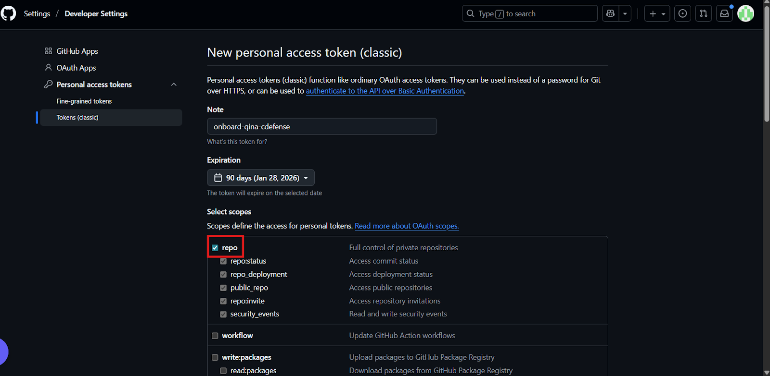
Task: Open the Copilot dropdown arrow
Action: click(625, 13)
